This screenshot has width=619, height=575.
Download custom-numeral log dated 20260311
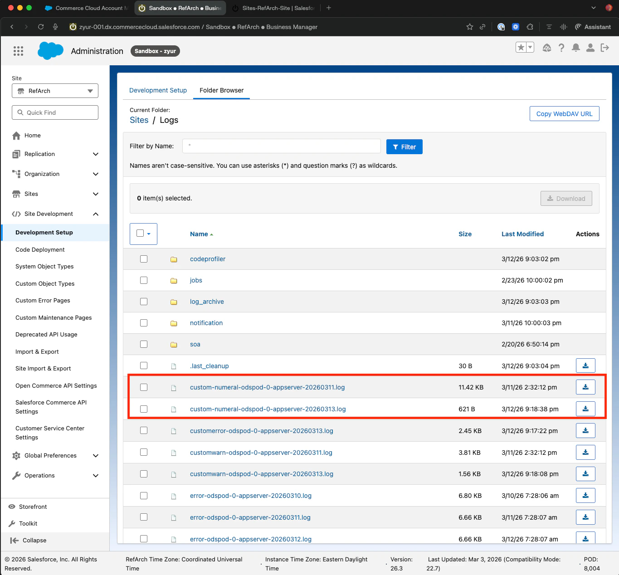pos(585,387)
